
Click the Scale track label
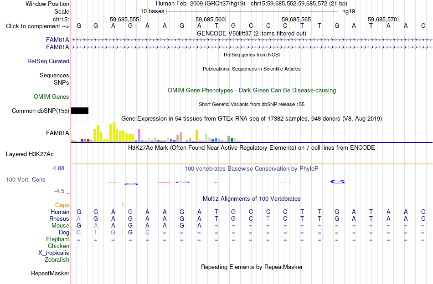(62, 11)
